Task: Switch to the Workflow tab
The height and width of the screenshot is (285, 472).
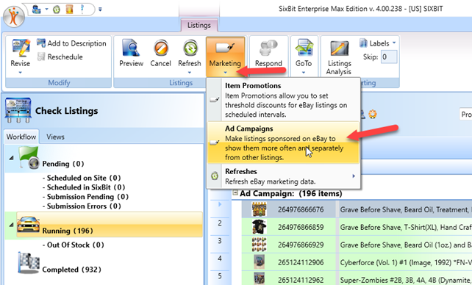Action: coord(21,137)
